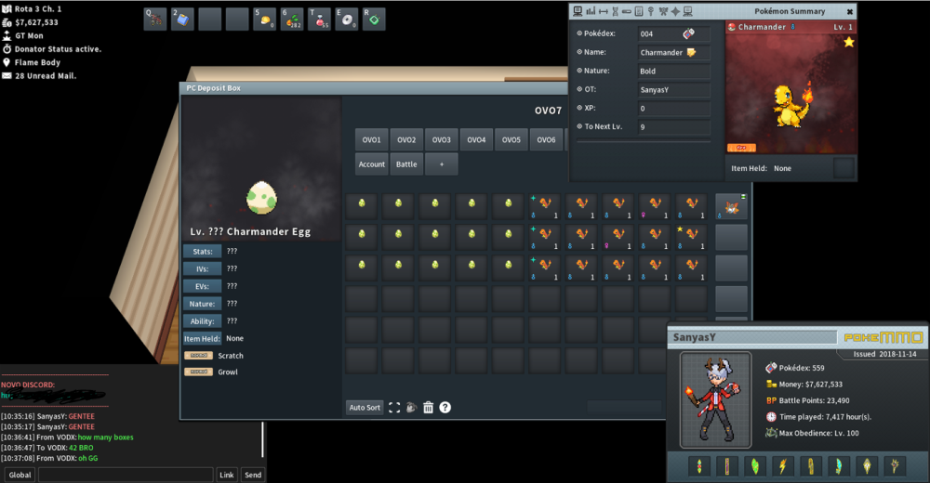Screen dimensions: 930x483
Task: Click the Charmander Egg preview image
Action: click(x=261, y=198)
